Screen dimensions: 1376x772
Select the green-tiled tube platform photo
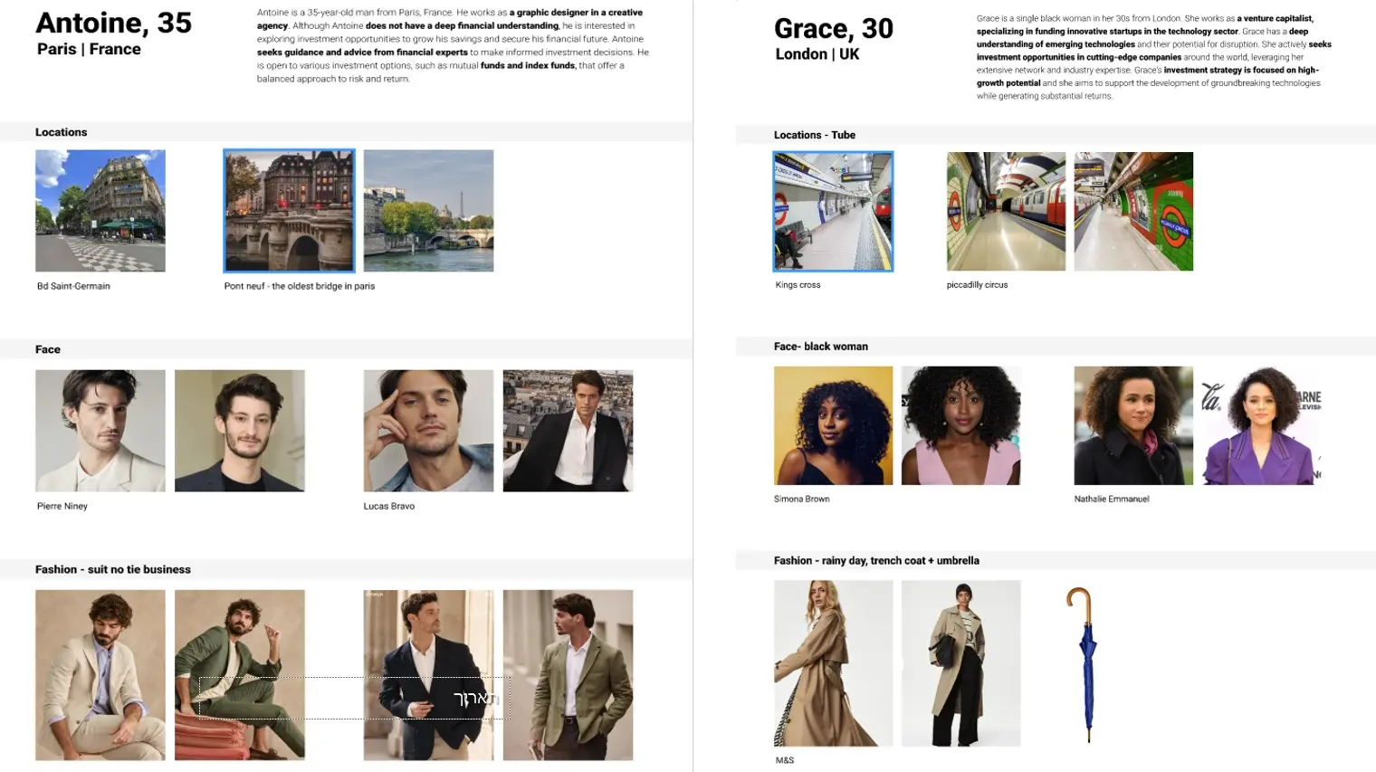point(1133,212)
